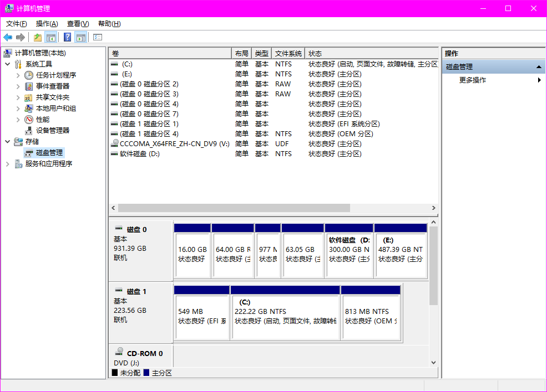Sort by the 状态 column header
The width and height of the screenshot is (547, 392).
point(372,53)
